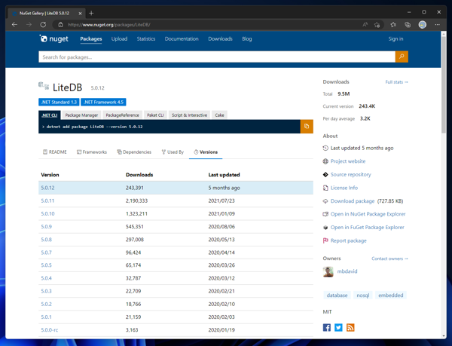Click mbdavid owner avatar image
The image size is (452, 346).
coord(328,271)
